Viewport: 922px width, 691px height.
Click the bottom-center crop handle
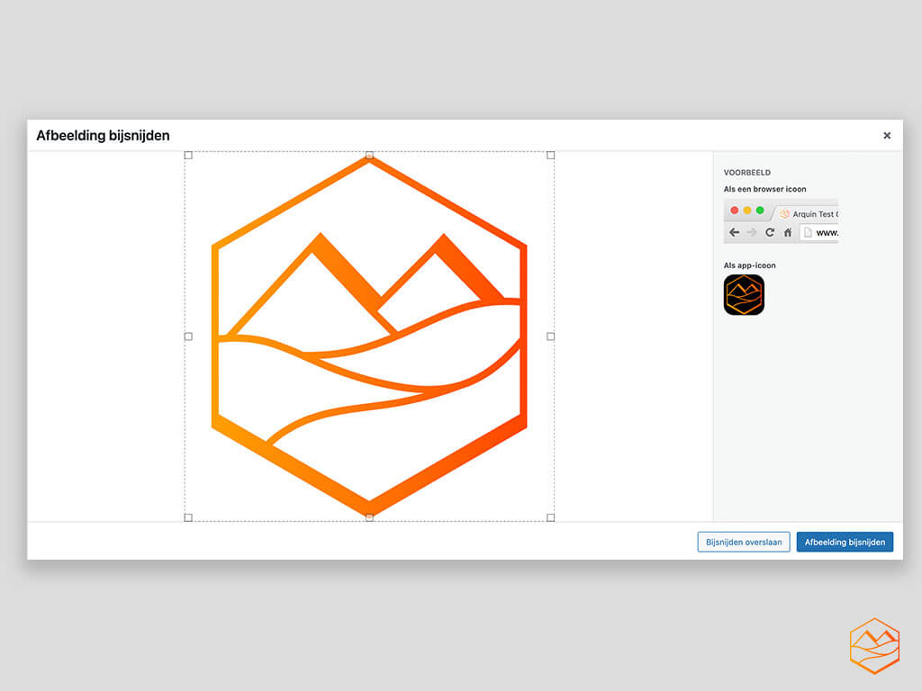tap(369, 517)
